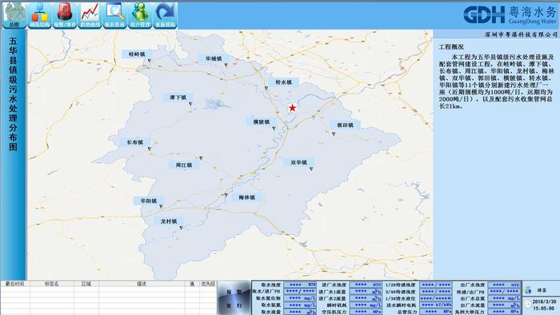The image size is (560, 315).
Task: Open the network structure diagram icon
Action: coord(40,15)
